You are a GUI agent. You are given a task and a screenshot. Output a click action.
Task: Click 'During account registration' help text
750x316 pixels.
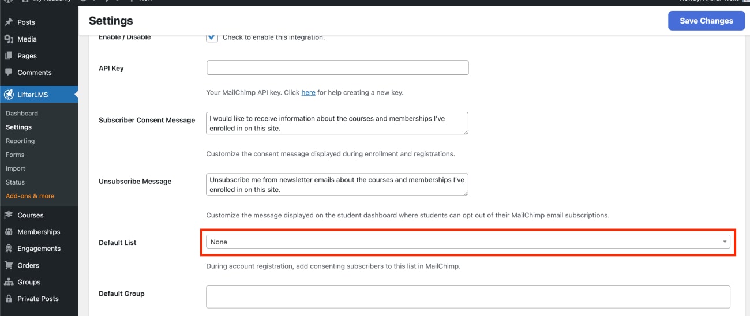(x=333, y=266)
